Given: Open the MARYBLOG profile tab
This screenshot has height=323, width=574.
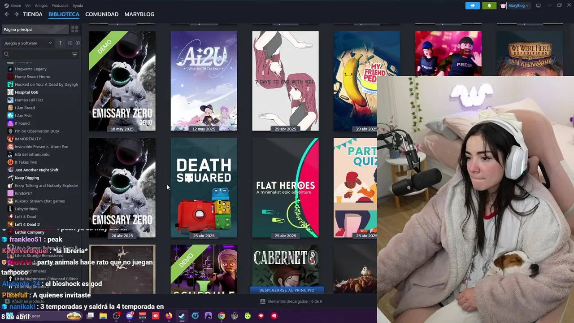Looking at the screenshot, I should [x=139, y=14].
